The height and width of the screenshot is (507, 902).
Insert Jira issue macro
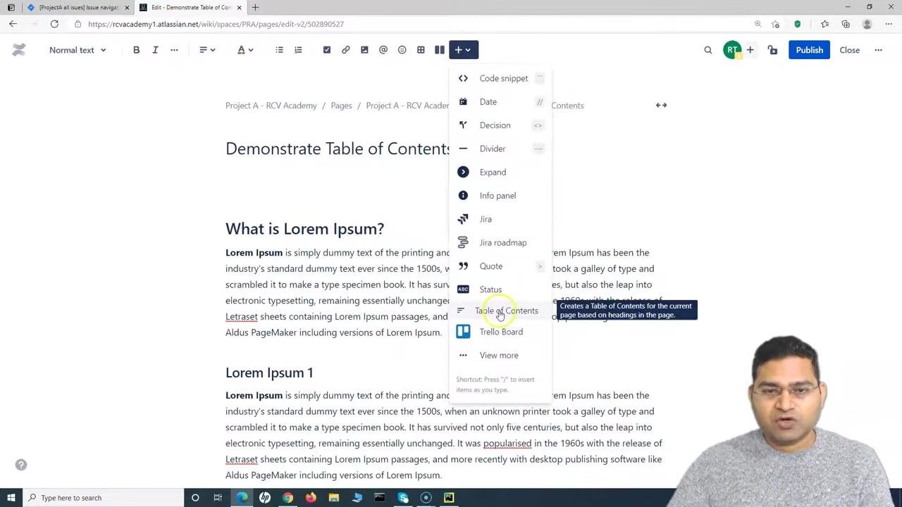[500, 219]
